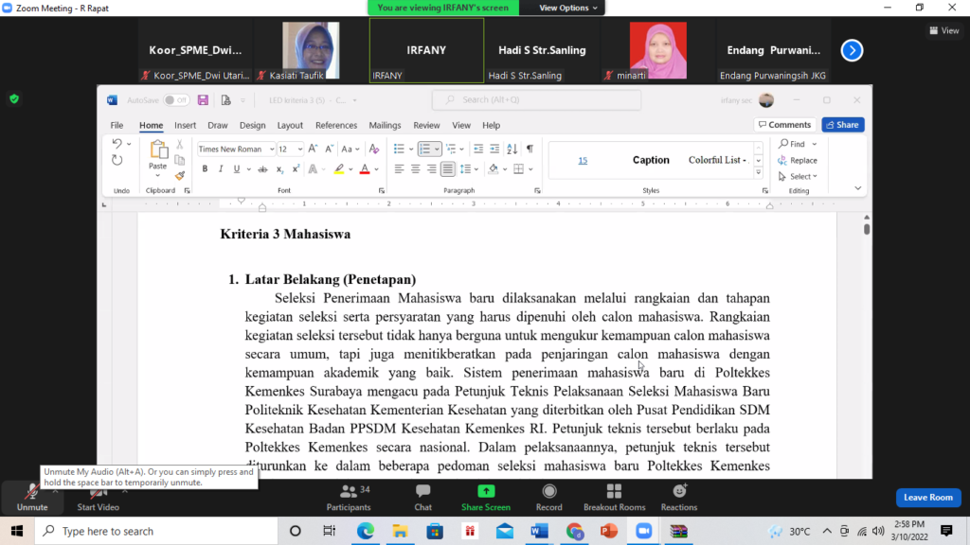Increase font size with Grow Font icon
Image resolution: width=970 pixels, height=545 pixels.
tap(313, 149)
